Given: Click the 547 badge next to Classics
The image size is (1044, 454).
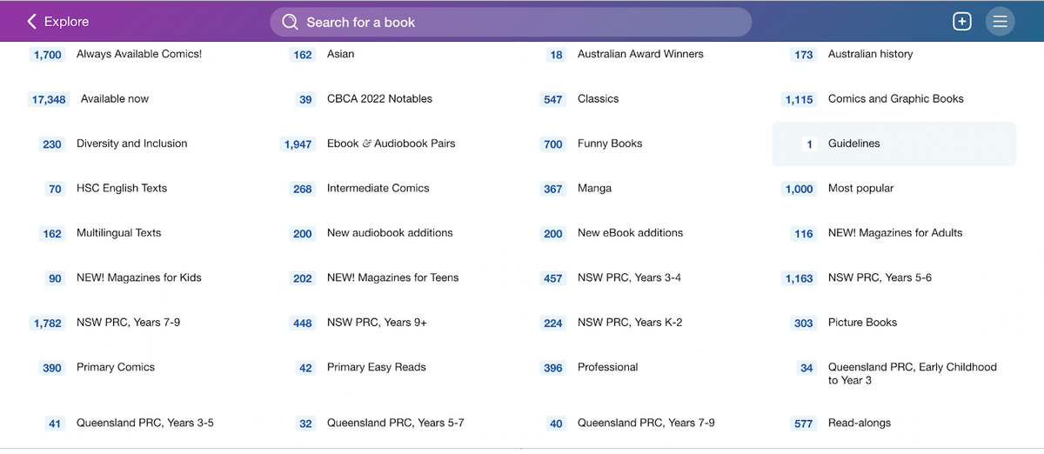Looking at the screenshot, I should (553, 99).
